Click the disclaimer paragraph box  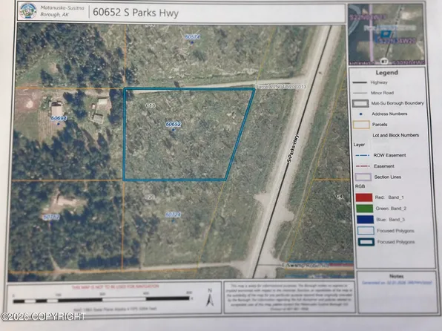tap(290, 297)
